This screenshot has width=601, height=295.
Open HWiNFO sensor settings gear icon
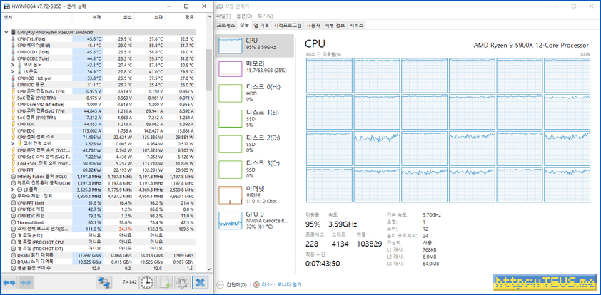(183, 282)
